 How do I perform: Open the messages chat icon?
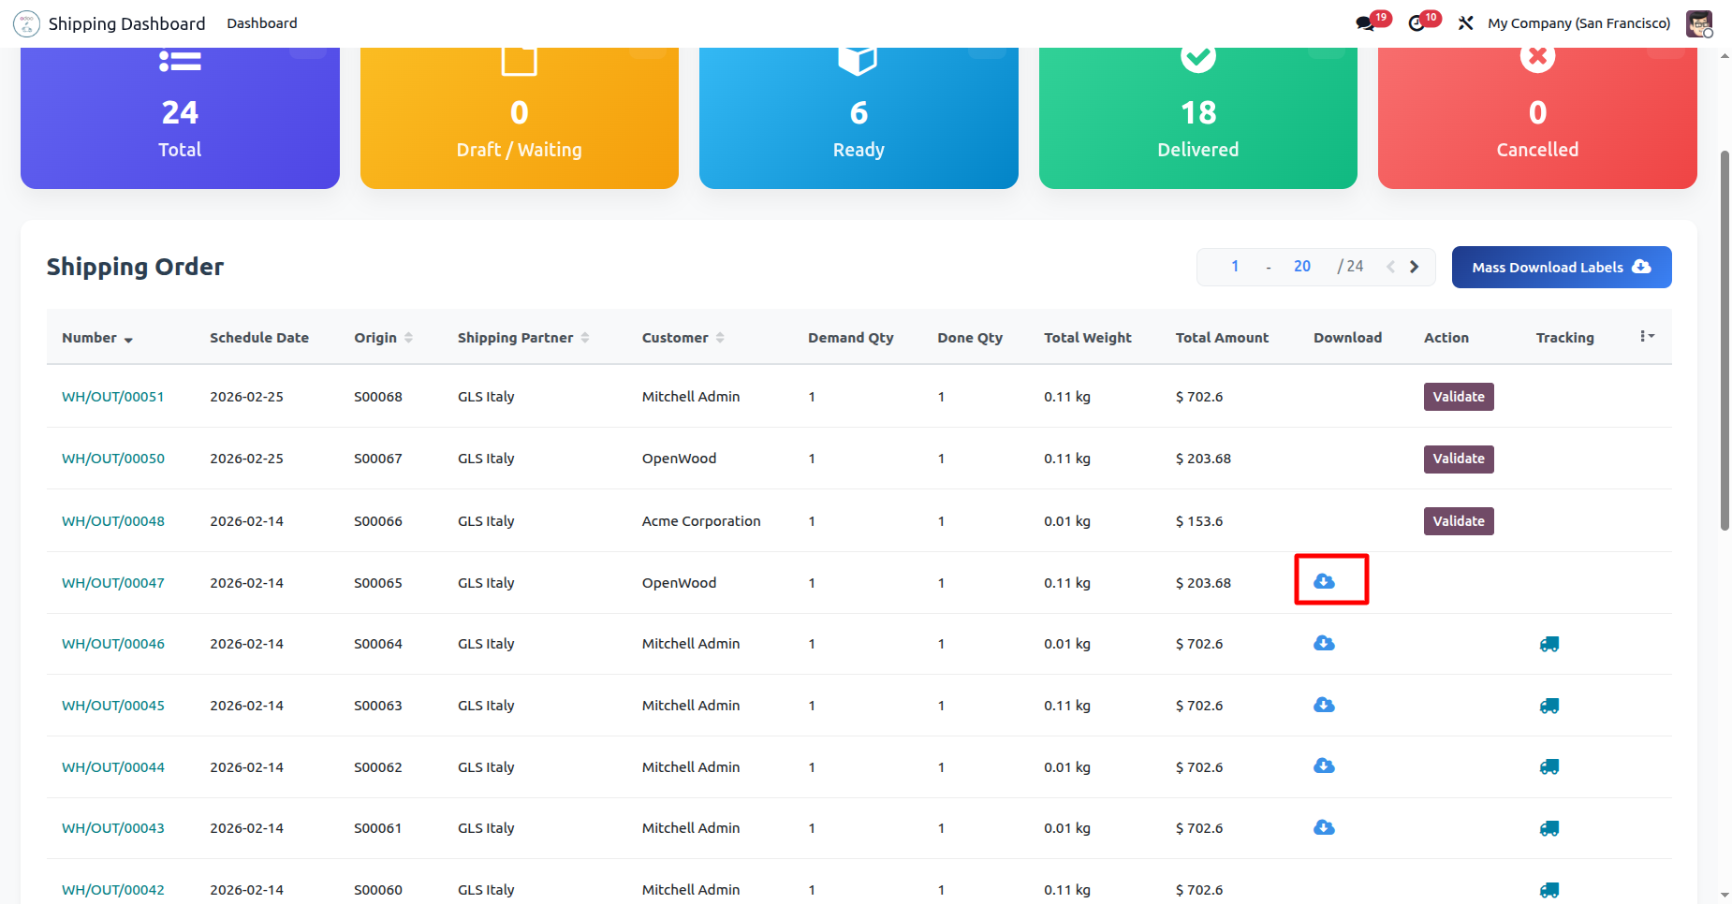point(1366,23)
